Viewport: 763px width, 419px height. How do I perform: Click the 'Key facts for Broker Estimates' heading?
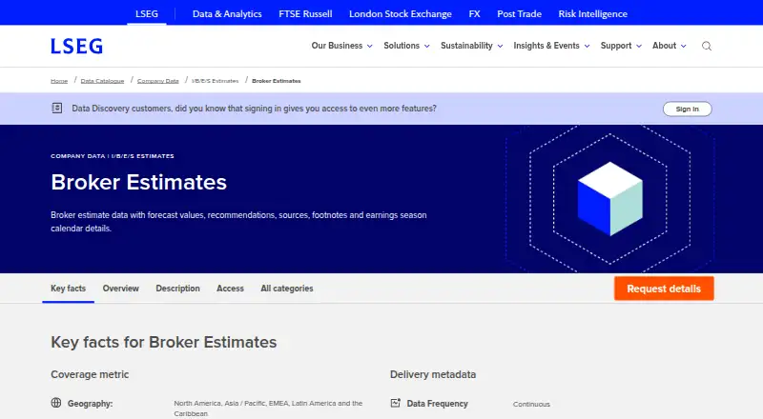pos(163,342)
